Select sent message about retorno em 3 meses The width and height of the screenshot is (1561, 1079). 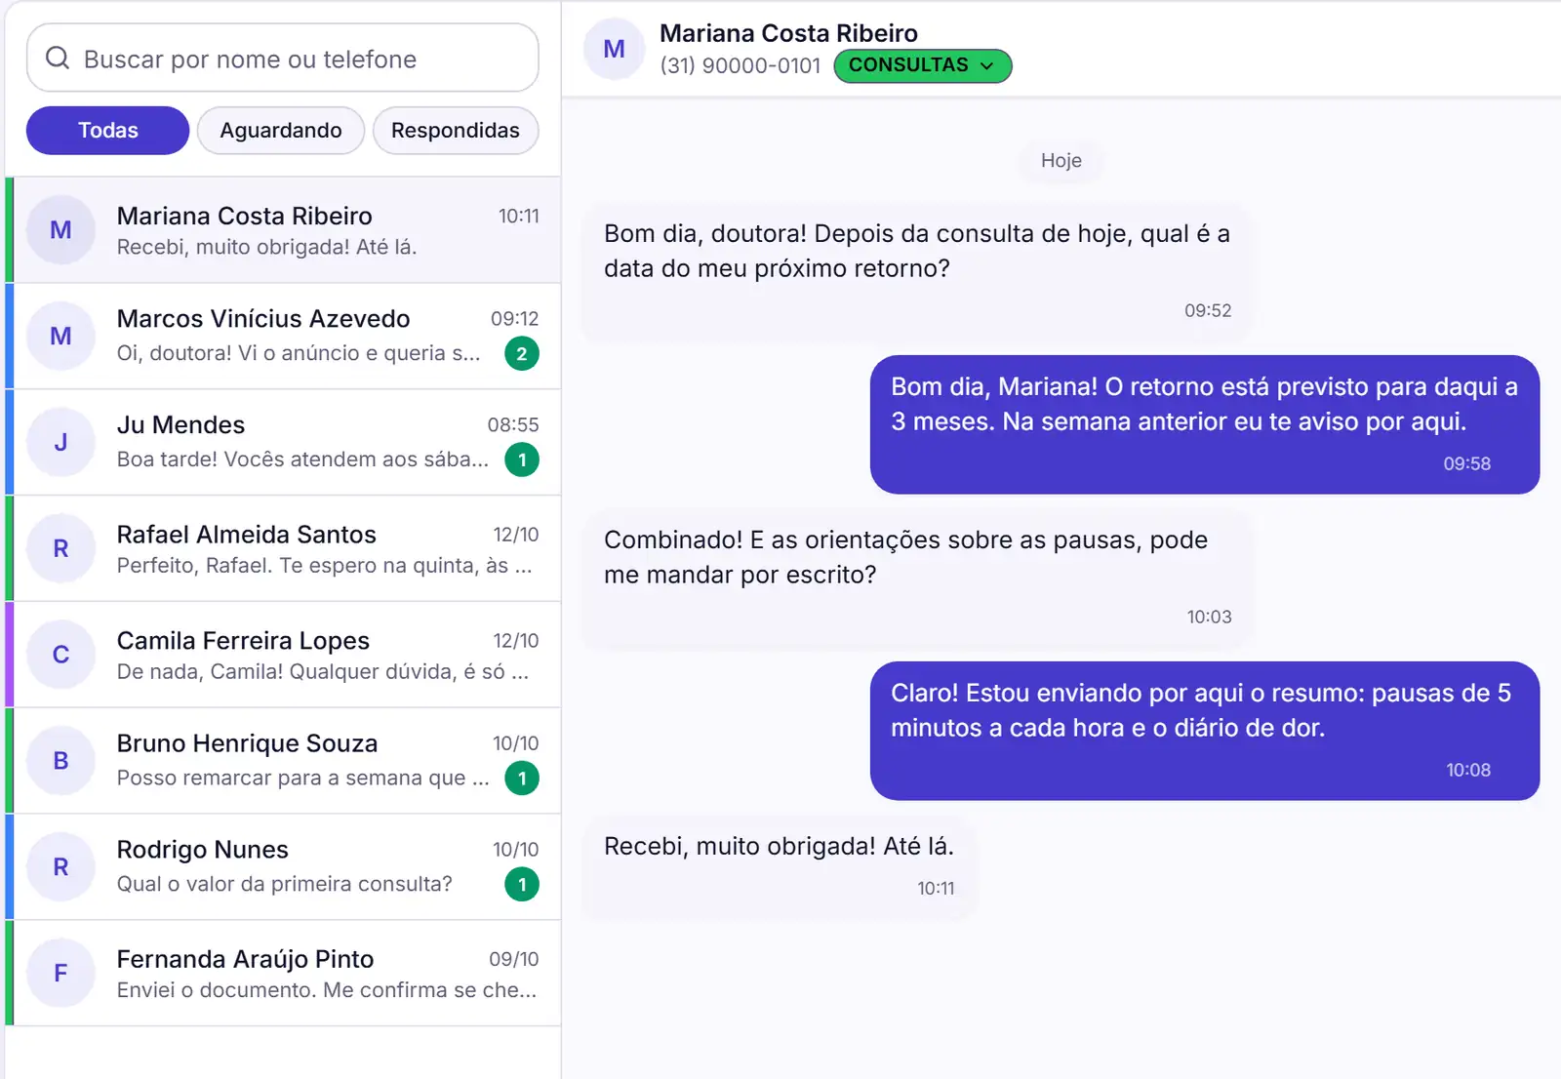pyautogui.click(x=1205, y=424)
